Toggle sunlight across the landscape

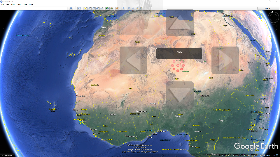(x=112, y=8)
